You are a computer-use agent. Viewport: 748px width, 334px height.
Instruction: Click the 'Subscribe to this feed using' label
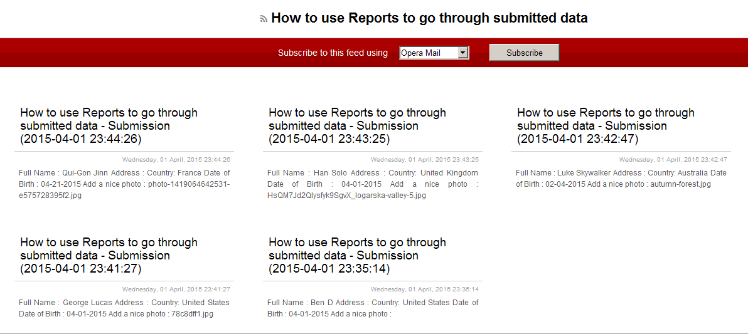(x=333, y=53)
